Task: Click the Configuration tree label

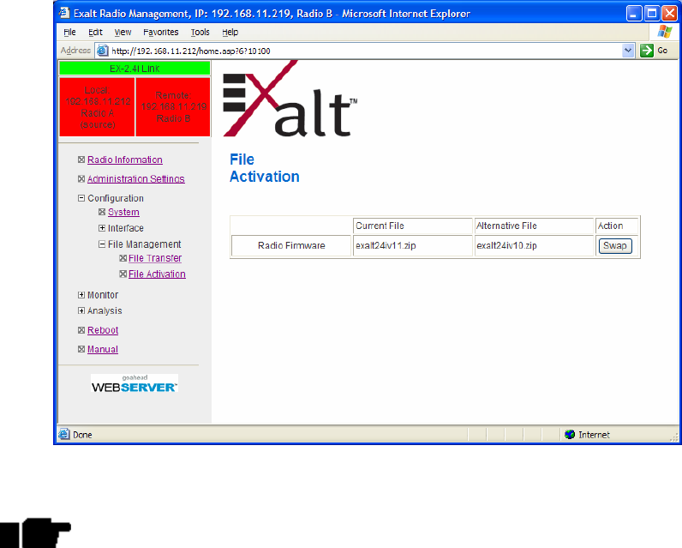Action: [x=116, y=198]
